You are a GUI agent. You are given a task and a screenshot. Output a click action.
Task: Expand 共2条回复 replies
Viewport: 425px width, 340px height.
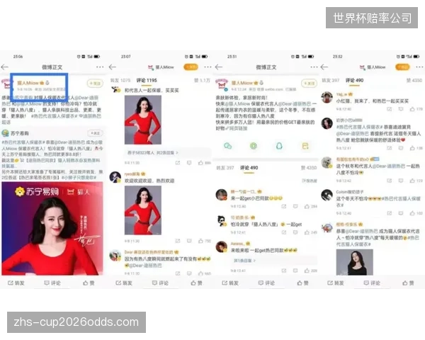(153, 153)
